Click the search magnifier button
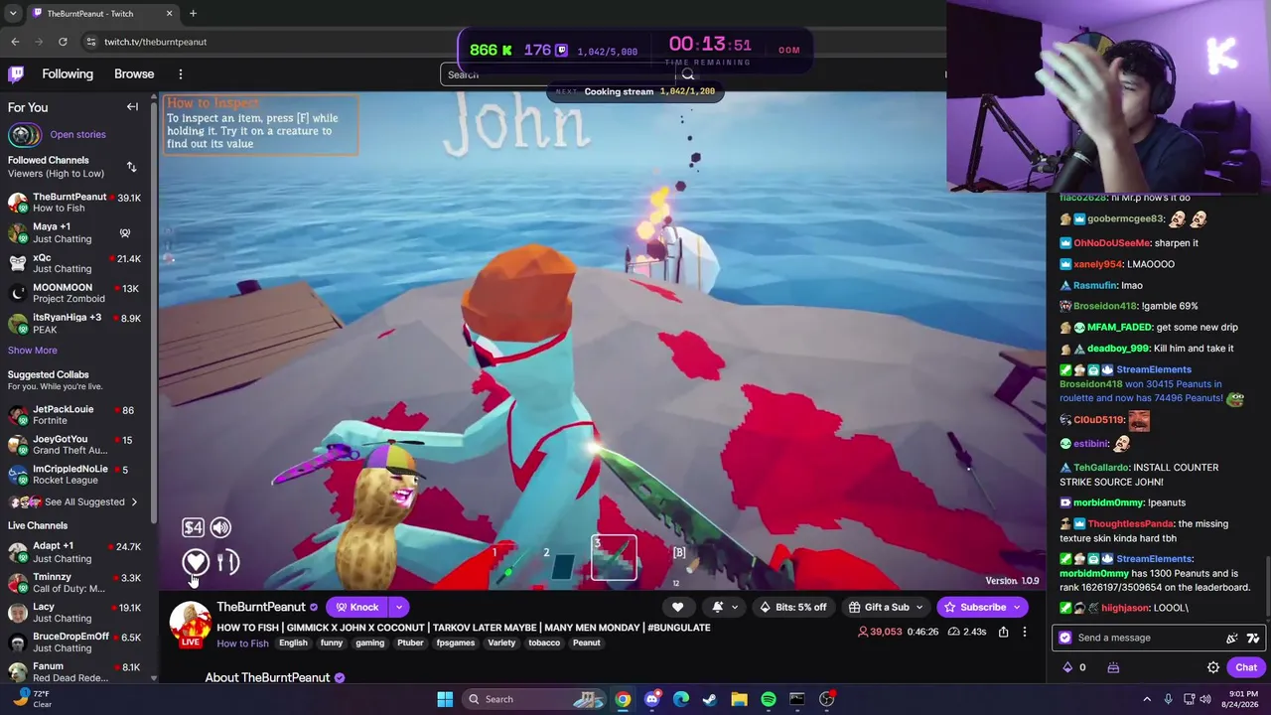This screenshot has height=715, width=1271. pos(688,74)
